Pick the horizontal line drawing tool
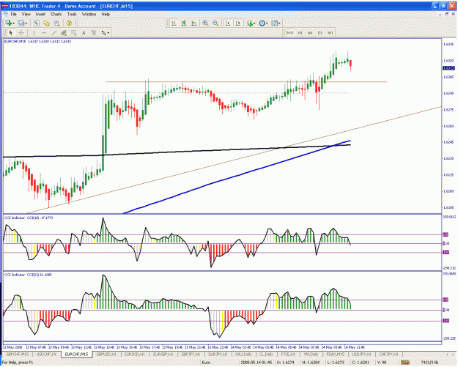This screenshot has width=458, height=367. 44,33
